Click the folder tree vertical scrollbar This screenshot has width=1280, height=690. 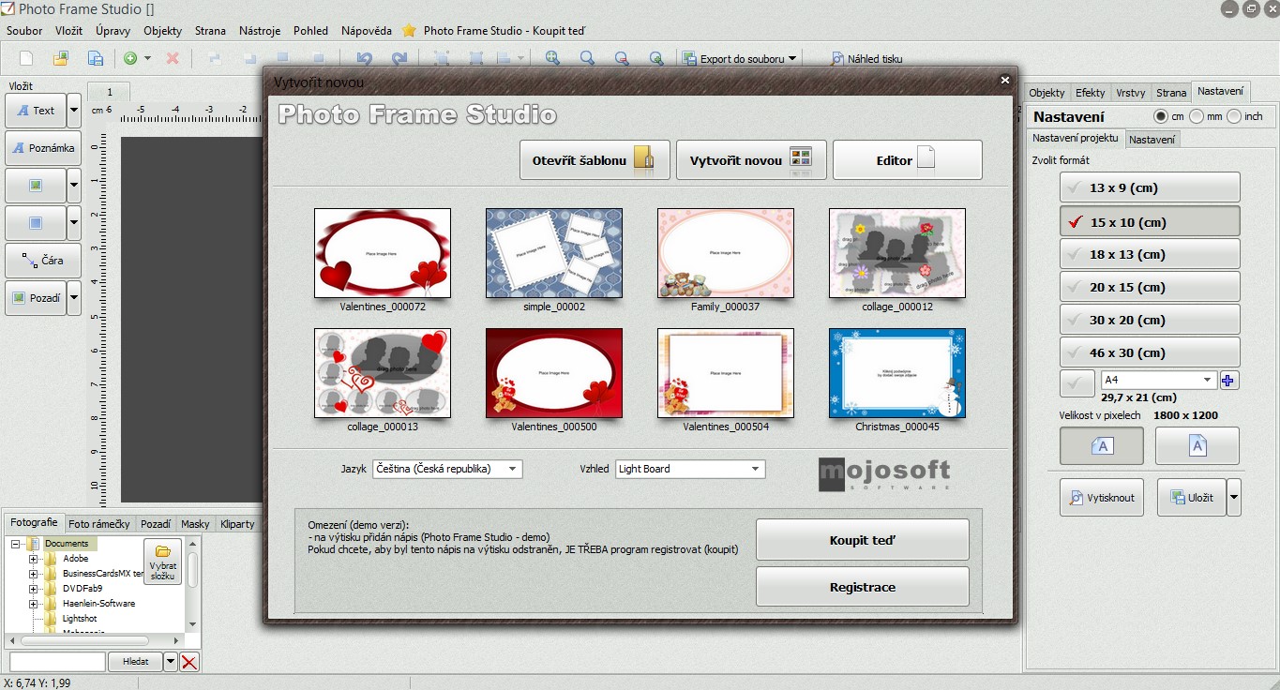point(193,585)
